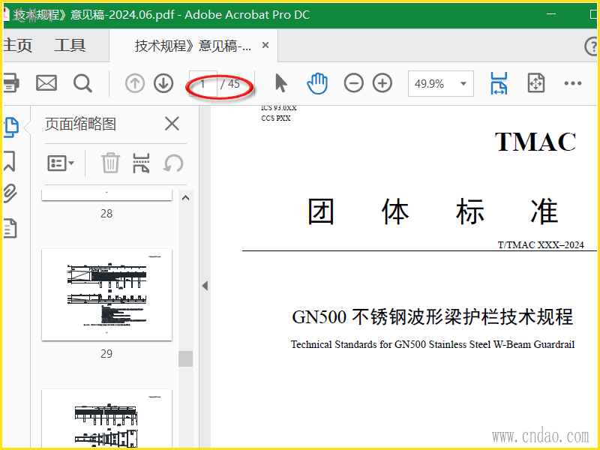Click the email envelope icon
The width and height of the screenshot is (600, 450).
[46, 83]
